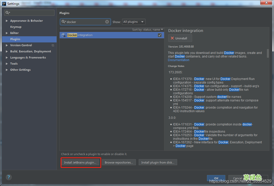Click the Install JetBrains plugin button
Screen dimensions: 274x186
tap(81, 162)
